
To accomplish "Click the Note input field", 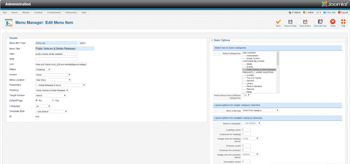I will coord(56,59).
